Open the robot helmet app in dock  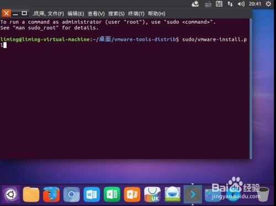point(173,194)
